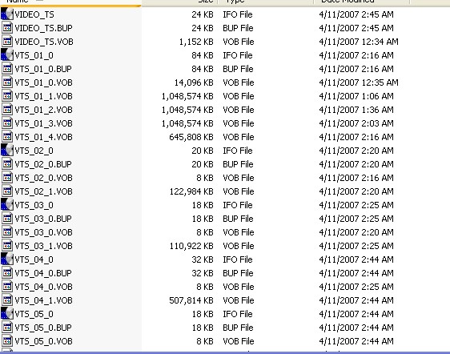Select the VTS_03_0 IFO disc icon
Image resolution: width=450 pixels, height=354 pixels.
coord(7,205)
